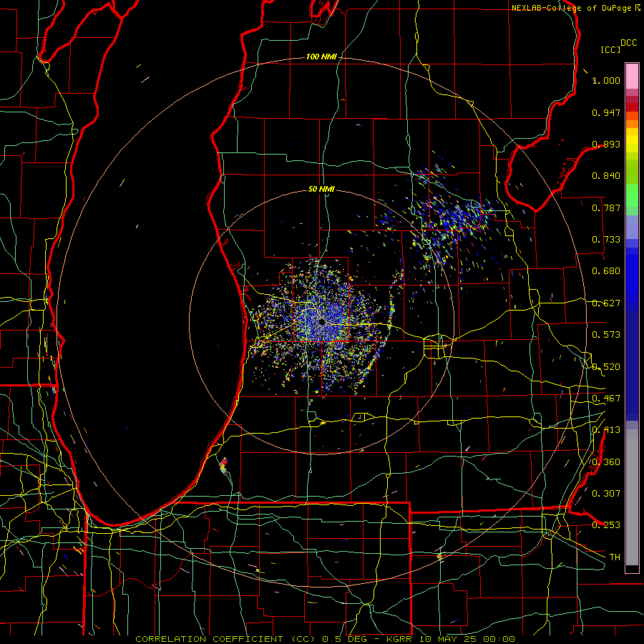This screenshot has height=644, width=644.
Task: Click the 1.000 value on the color scale
Action: click(x=606, y=80)
